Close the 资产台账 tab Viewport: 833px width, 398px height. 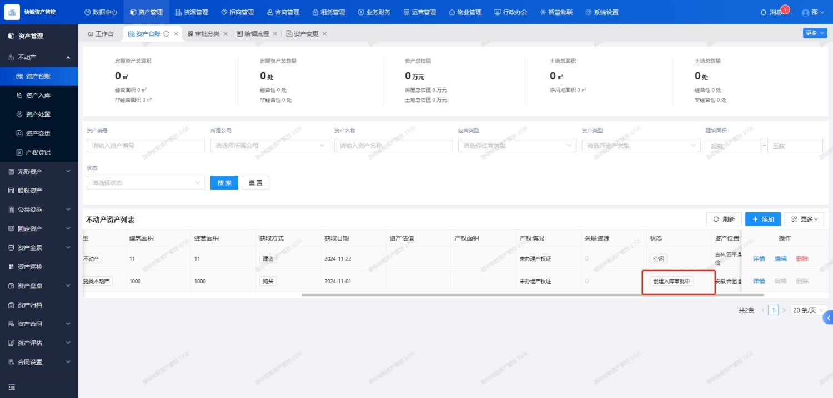[176, 34]
